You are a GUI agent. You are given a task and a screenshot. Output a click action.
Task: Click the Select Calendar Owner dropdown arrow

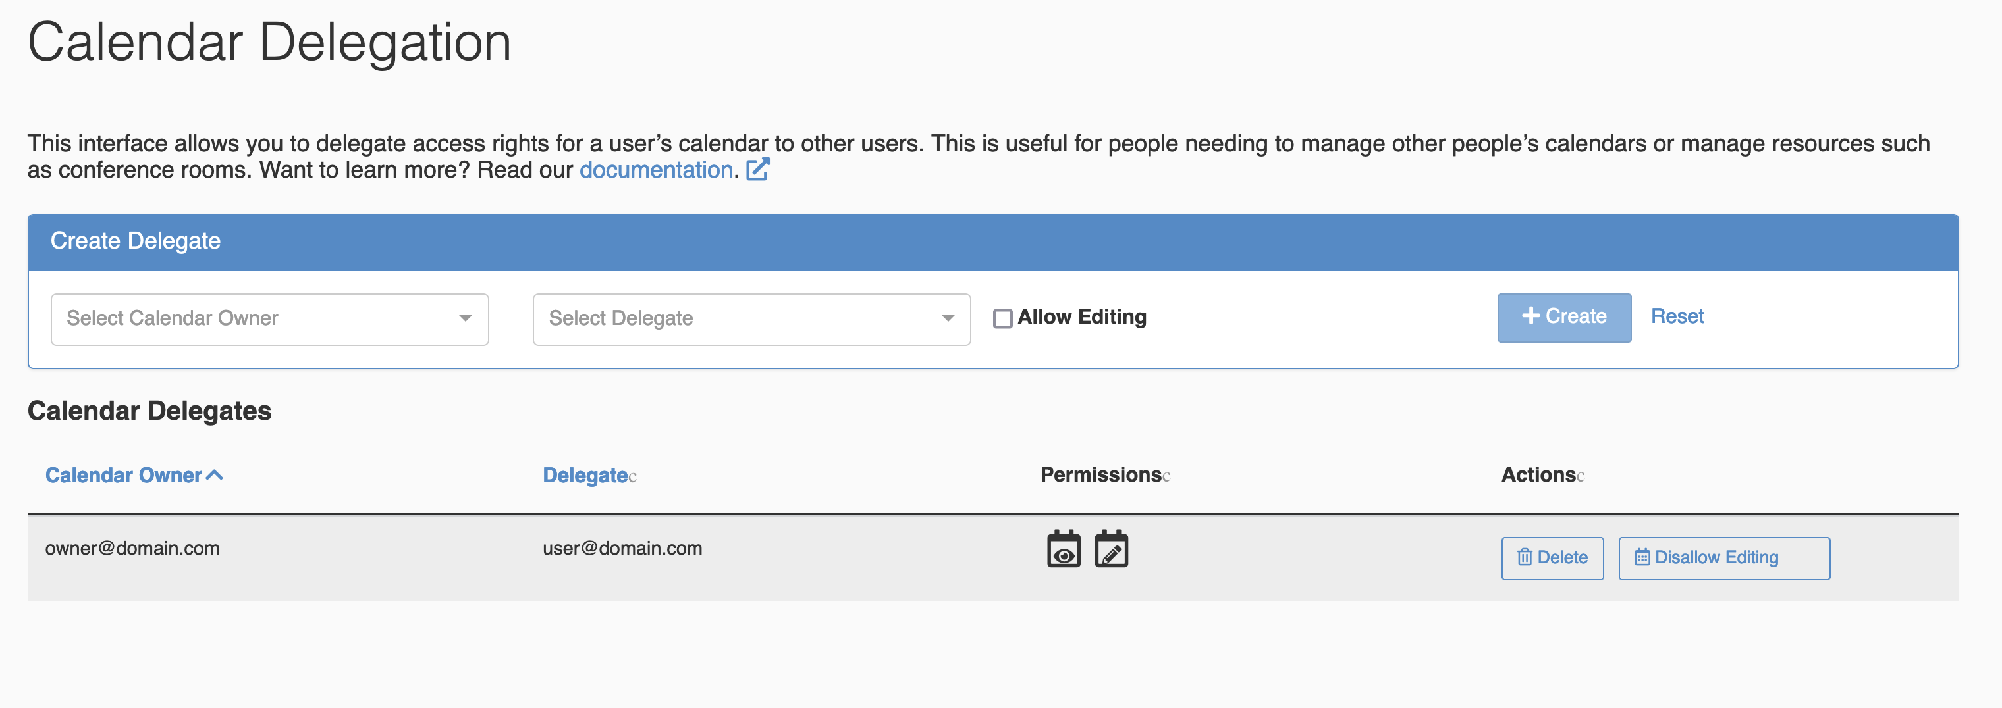[466, 318]
